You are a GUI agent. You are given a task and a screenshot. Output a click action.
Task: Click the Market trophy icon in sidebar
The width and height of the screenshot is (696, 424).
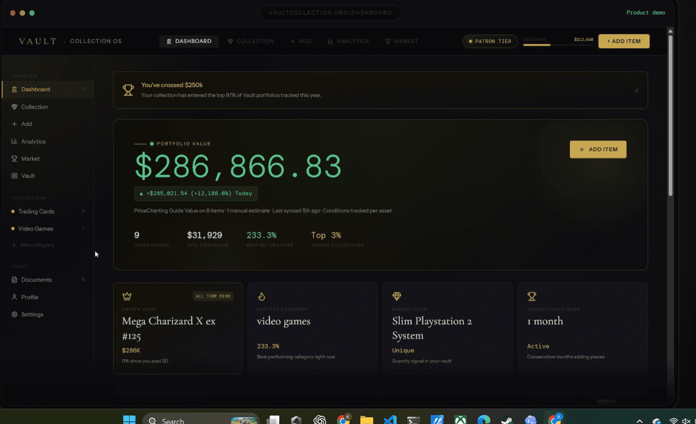pos(14,159)
